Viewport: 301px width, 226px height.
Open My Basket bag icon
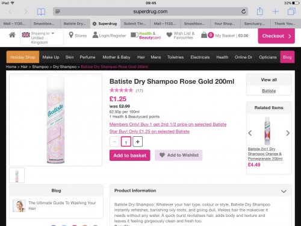click(x=204, y=35)
